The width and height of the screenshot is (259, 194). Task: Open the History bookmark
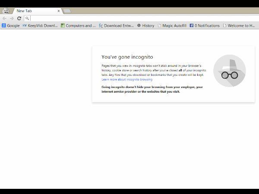click(145, 25)
